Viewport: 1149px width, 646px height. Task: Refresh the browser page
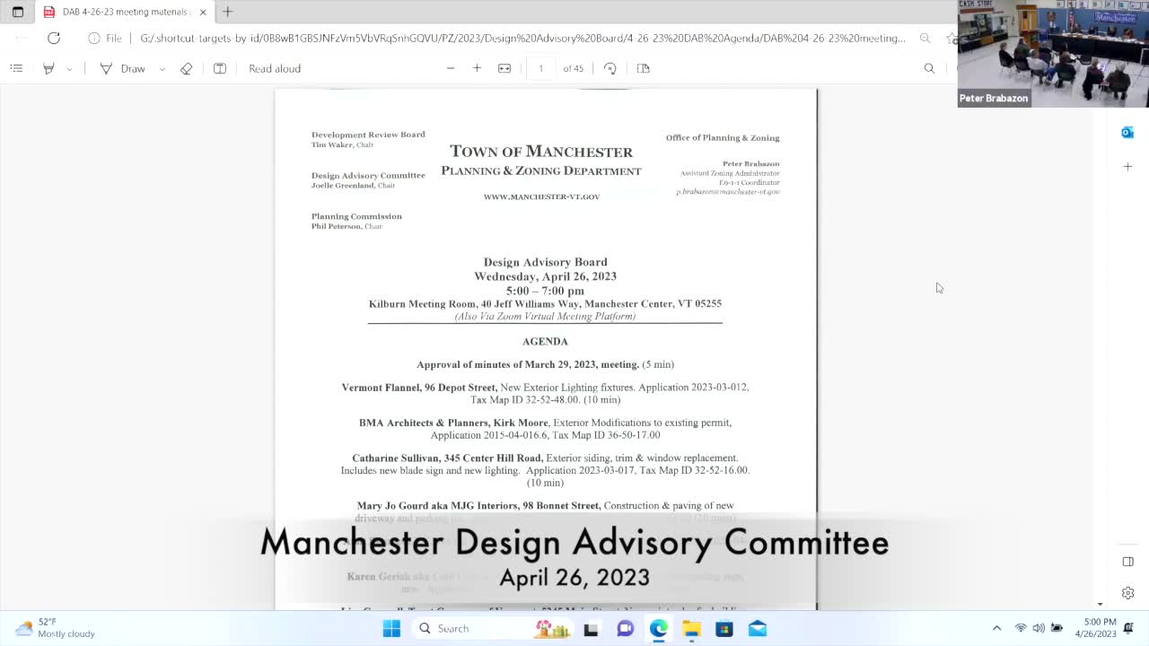(x=54, y=38)
